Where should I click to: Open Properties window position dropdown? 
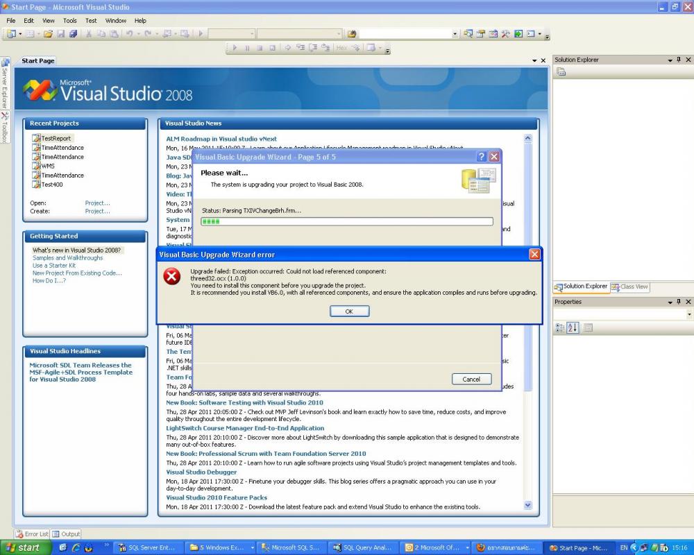point(670,302)
